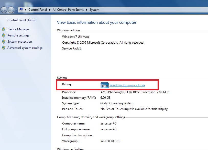
Task: Open Device Manager link
Action: click(18, 29)
